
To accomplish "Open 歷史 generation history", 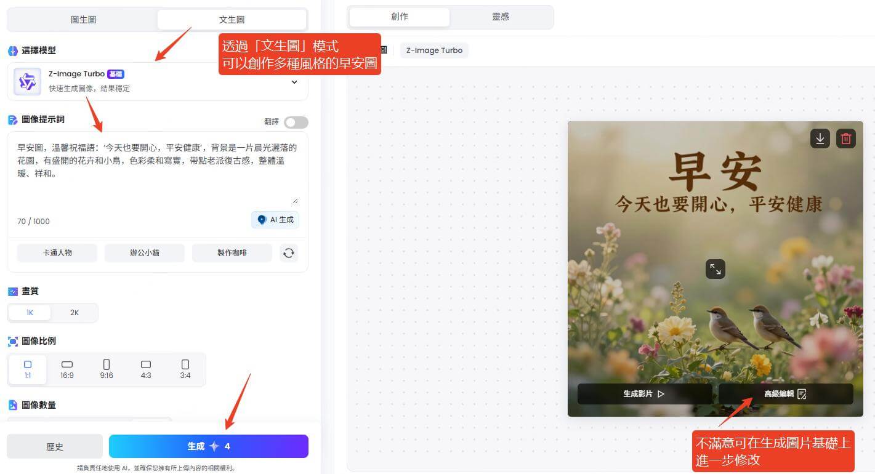I will (54, 446).
